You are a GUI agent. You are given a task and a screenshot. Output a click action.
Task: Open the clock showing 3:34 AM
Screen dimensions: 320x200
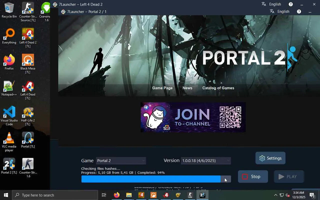(x=299, y=195)
